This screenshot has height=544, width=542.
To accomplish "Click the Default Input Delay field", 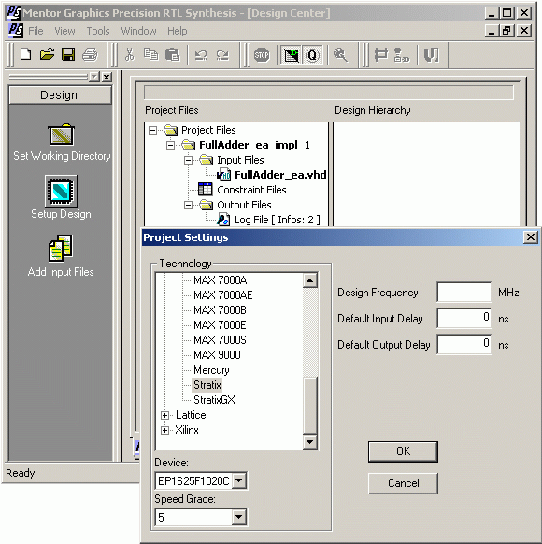I will (x=464, y=318).
